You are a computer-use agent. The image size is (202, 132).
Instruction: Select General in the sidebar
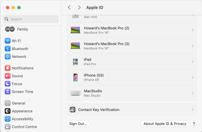pos(18,103)
